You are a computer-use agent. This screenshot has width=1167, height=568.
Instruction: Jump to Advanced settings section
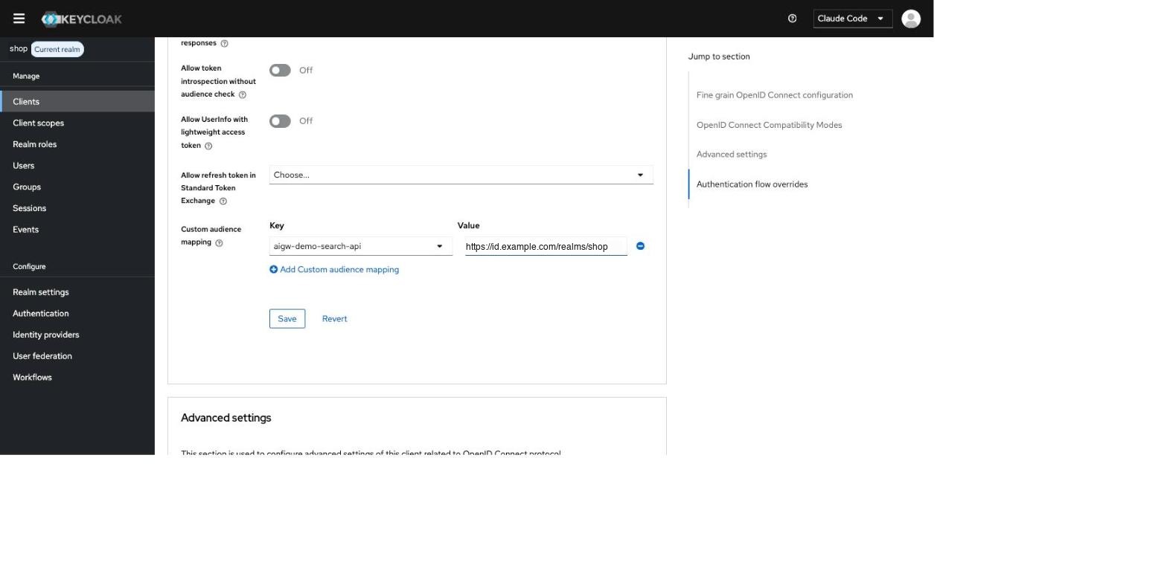coord(732,155)
